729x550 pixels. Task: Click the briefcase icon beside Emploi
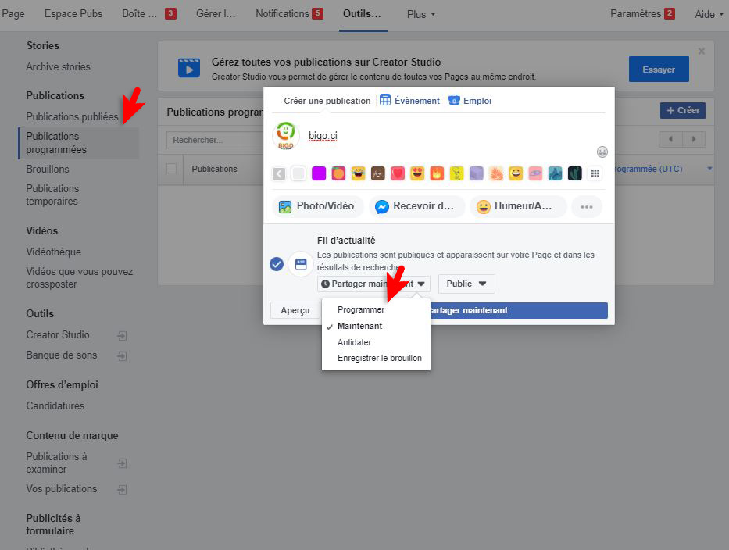pyautogui.click(x=454, y=100)
